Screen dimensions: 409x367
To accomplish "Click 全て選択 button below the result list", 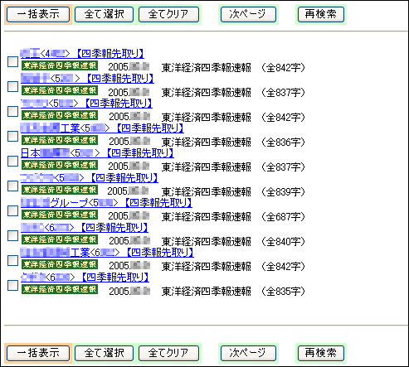I will point(104,353).
